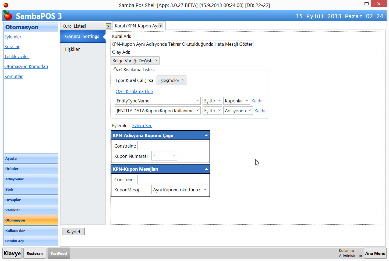Collapse the KPN-Kupon Mesajları panel
The width and height of the screenshot is (389, 261).
206,169
